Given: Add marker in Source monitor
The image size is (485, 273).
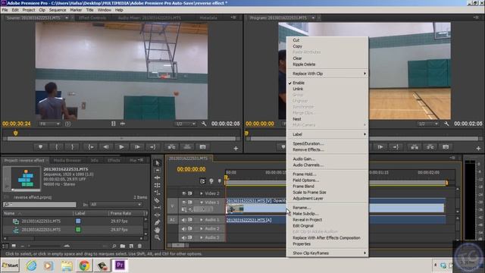Looking at the screenshot, I should (x=40, y=147).
